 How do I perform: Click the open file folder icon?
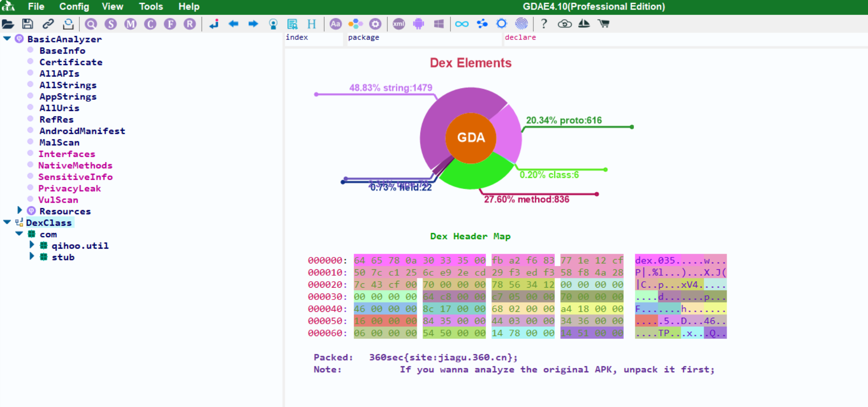[8, 24]
